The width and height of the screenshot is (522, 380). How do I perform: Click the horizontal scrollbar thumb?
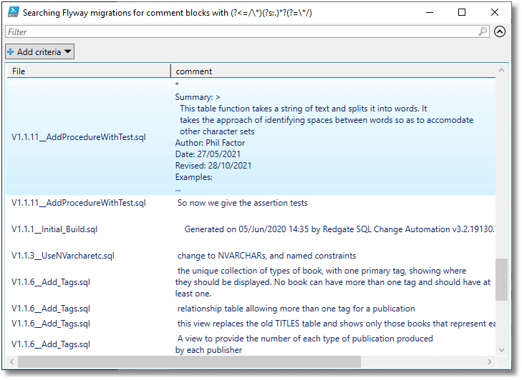coord(190,361)
